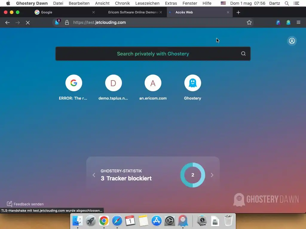
Task: Open Ghostery tracker panel in address bar
Action: (x=57, y=22)
